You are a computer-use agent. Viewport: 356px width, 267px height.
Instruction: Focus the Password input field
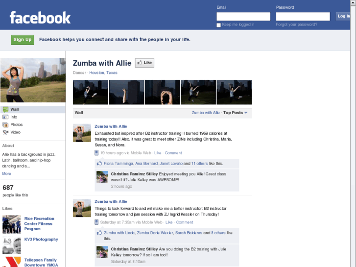pyautogui.click(x=303, y=16)
